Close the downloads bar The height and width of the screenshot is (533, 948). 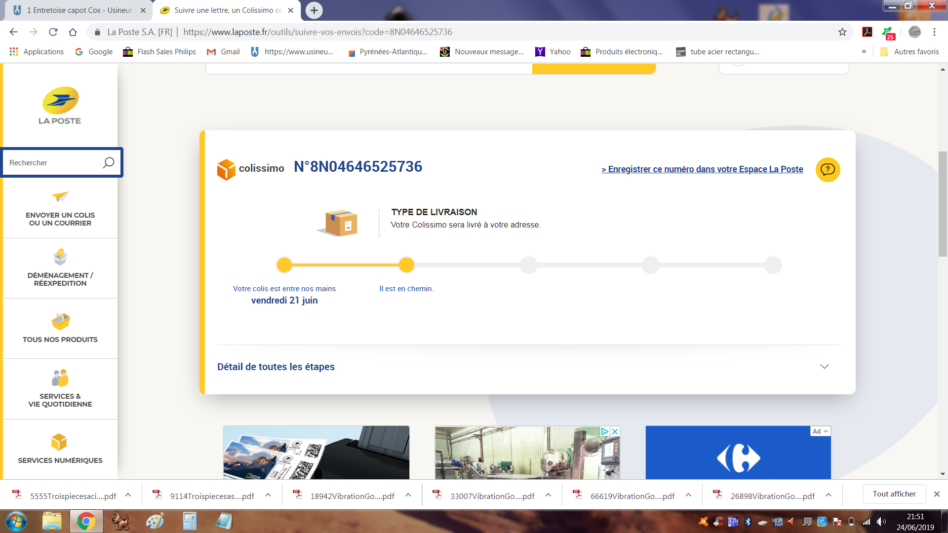click(937, 494)
